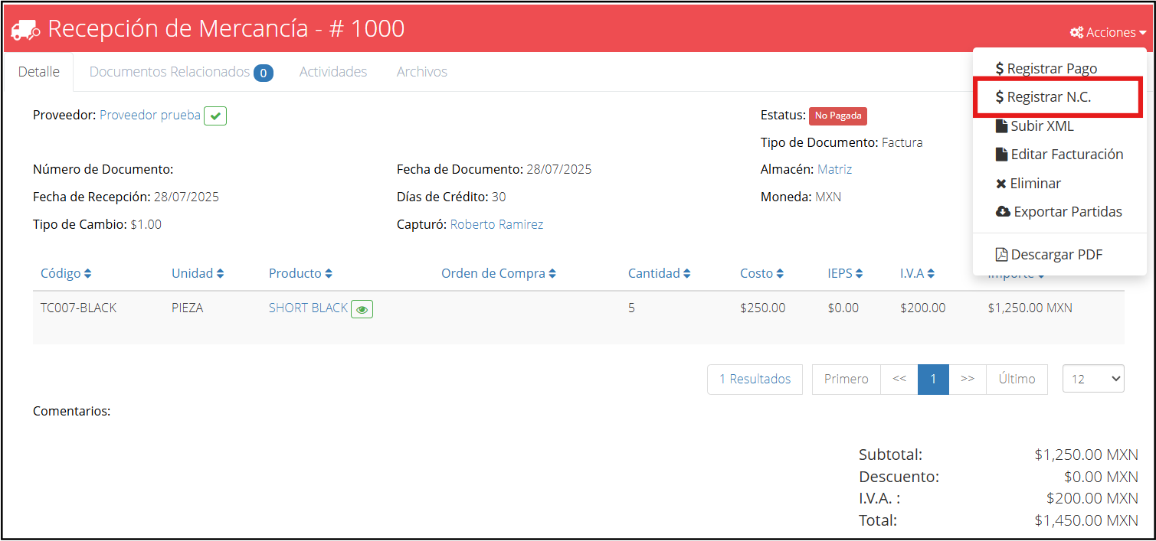
Task: Open the Documentos Relacionados tab
Action: [x=181, y=72]
